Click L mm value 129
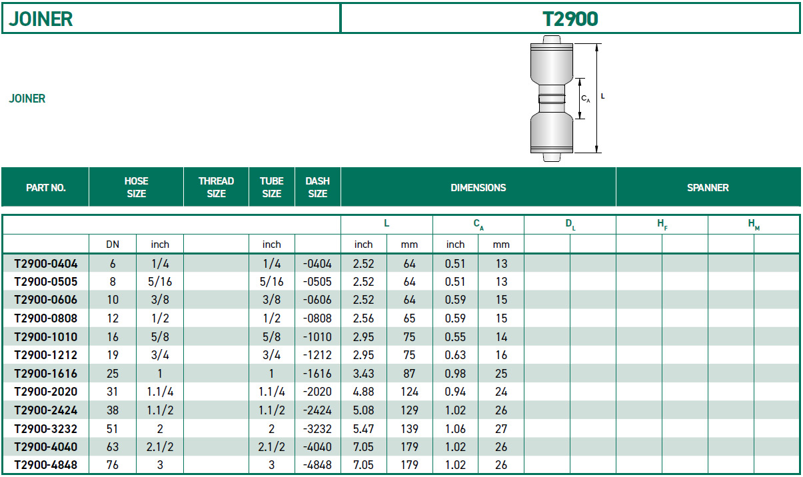 click(x=409, y=410)
